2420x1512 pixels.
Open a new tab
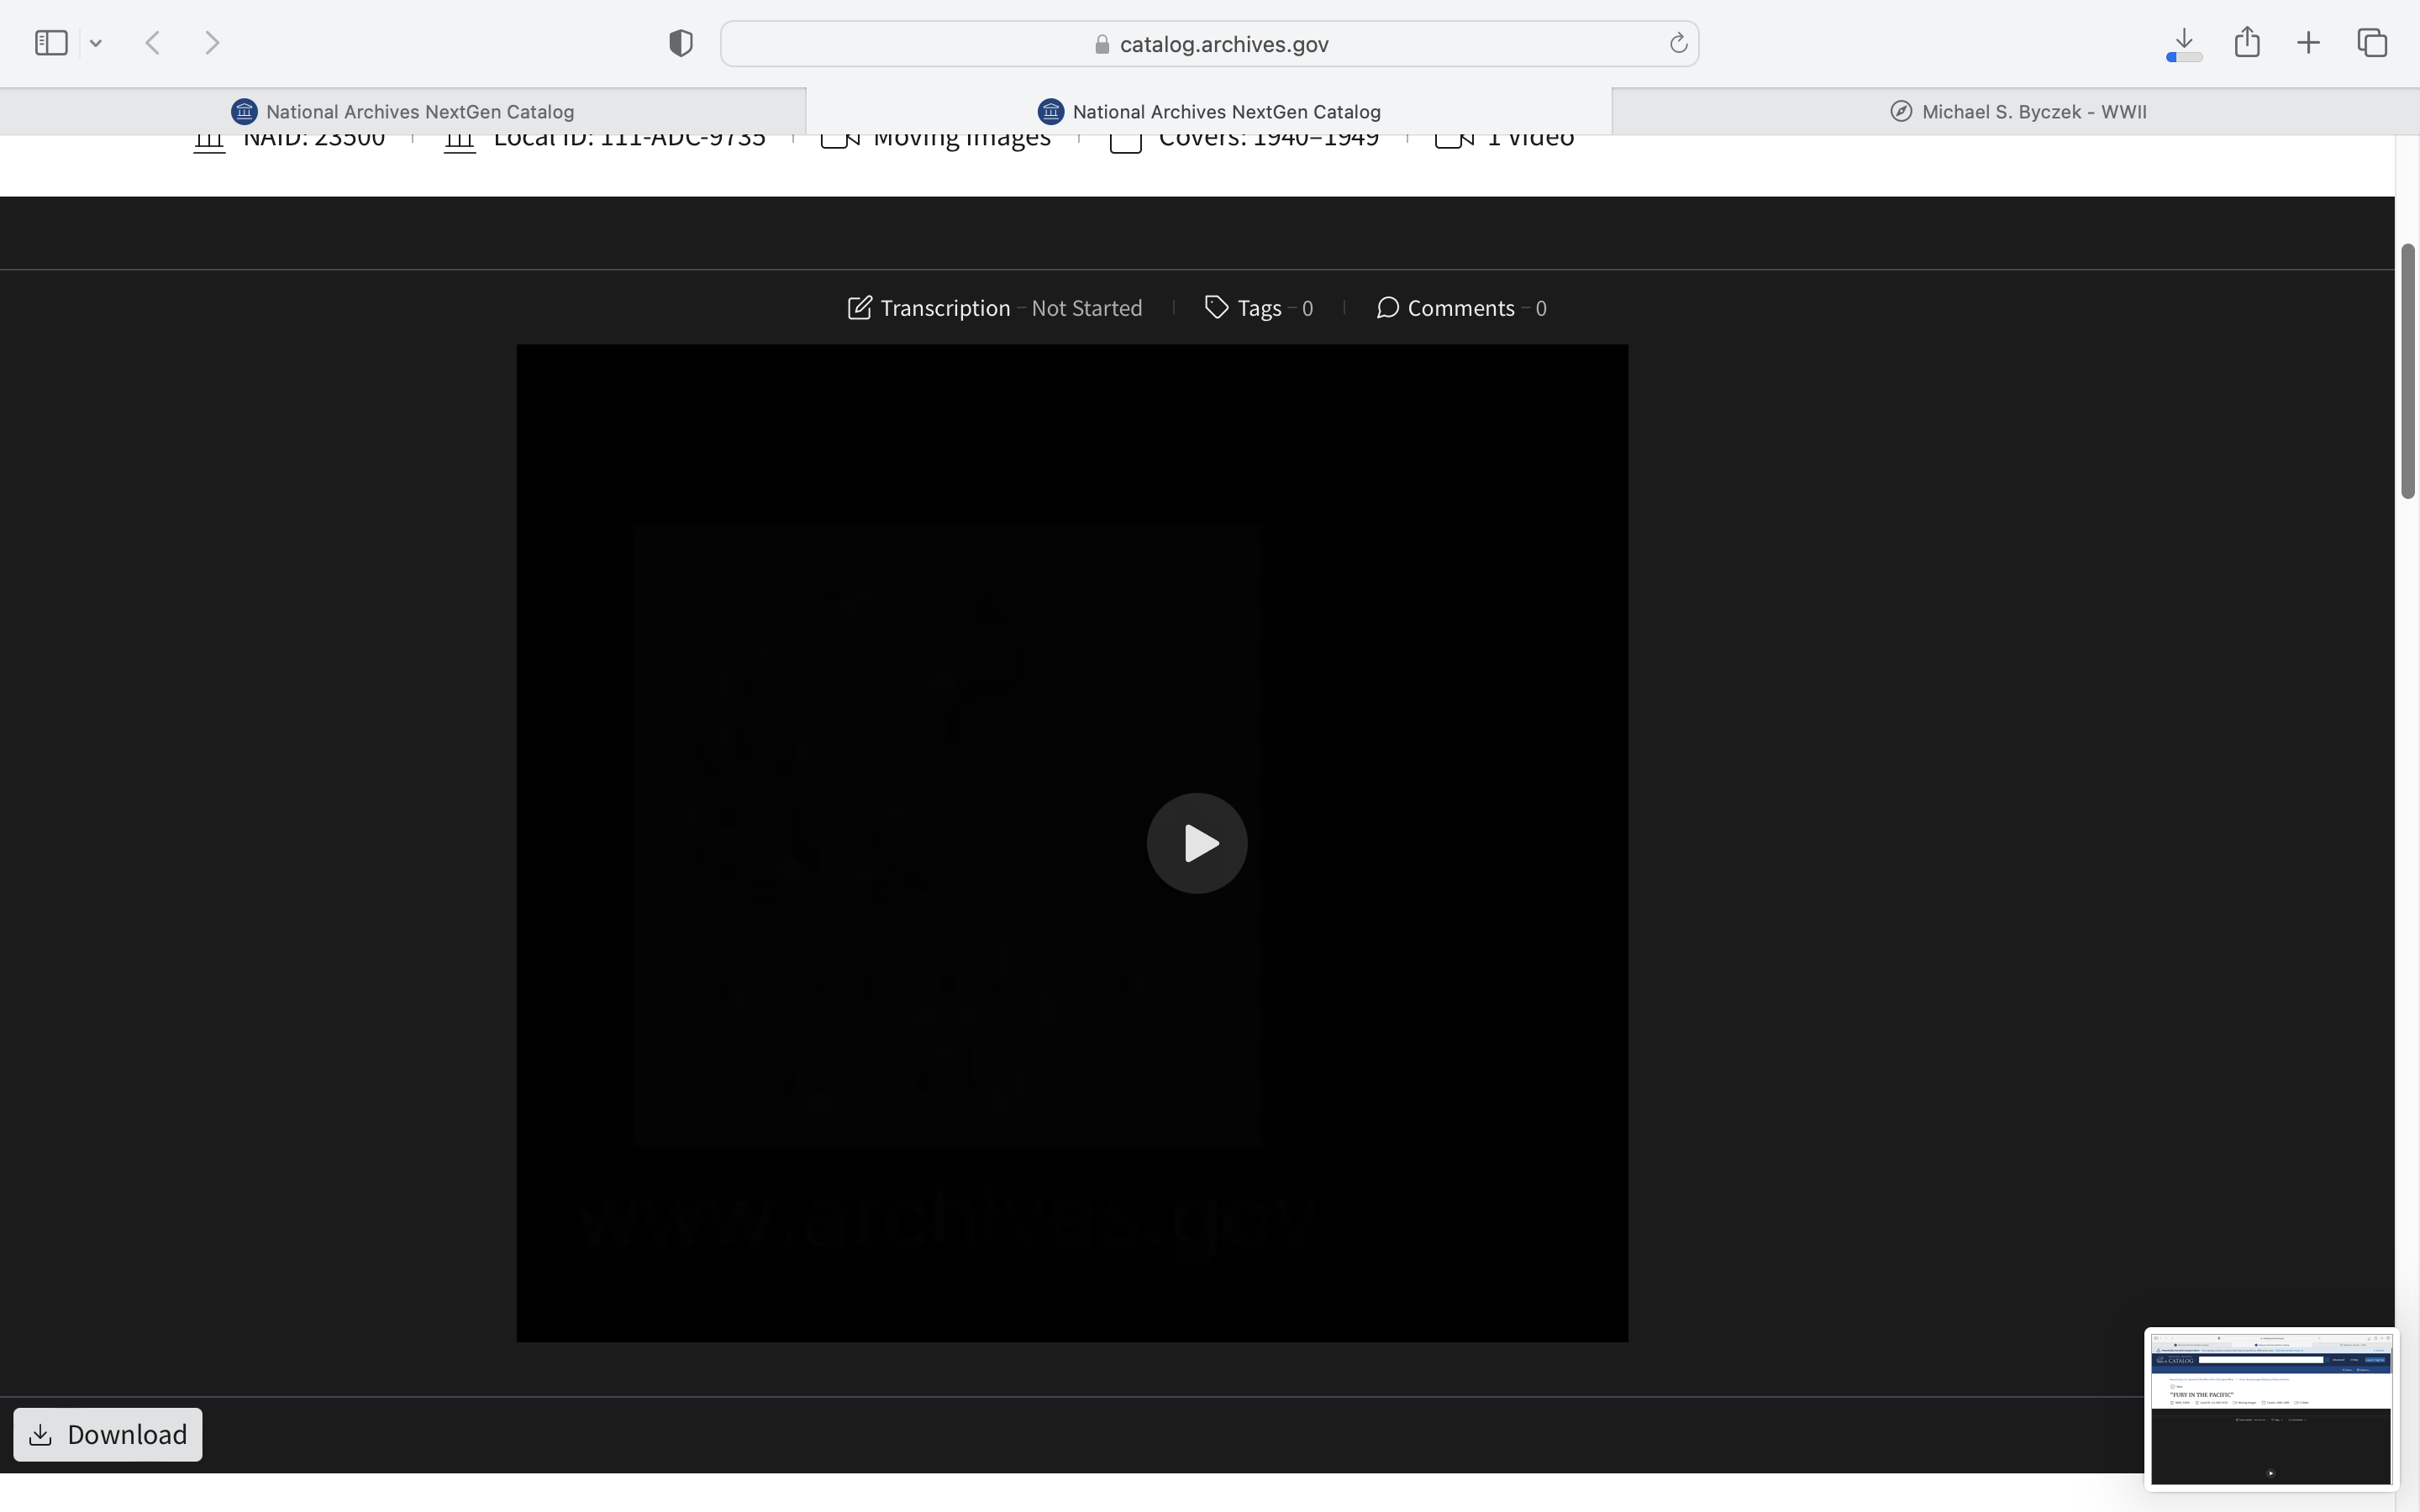[2308, 43]
